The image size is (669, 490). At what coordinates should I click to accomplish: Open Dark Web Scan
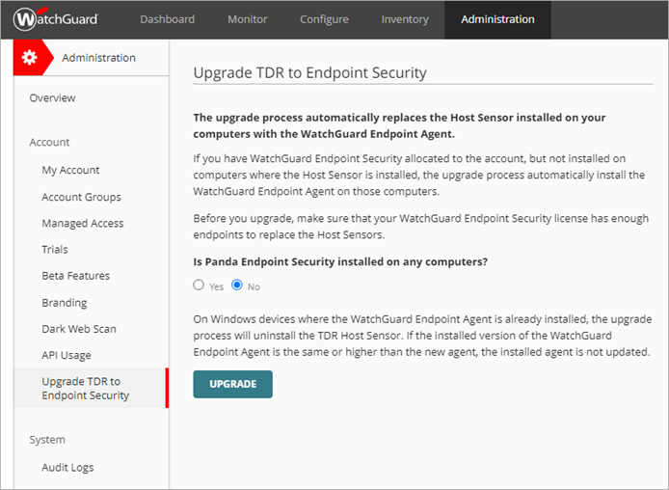(x=79, y=329)
